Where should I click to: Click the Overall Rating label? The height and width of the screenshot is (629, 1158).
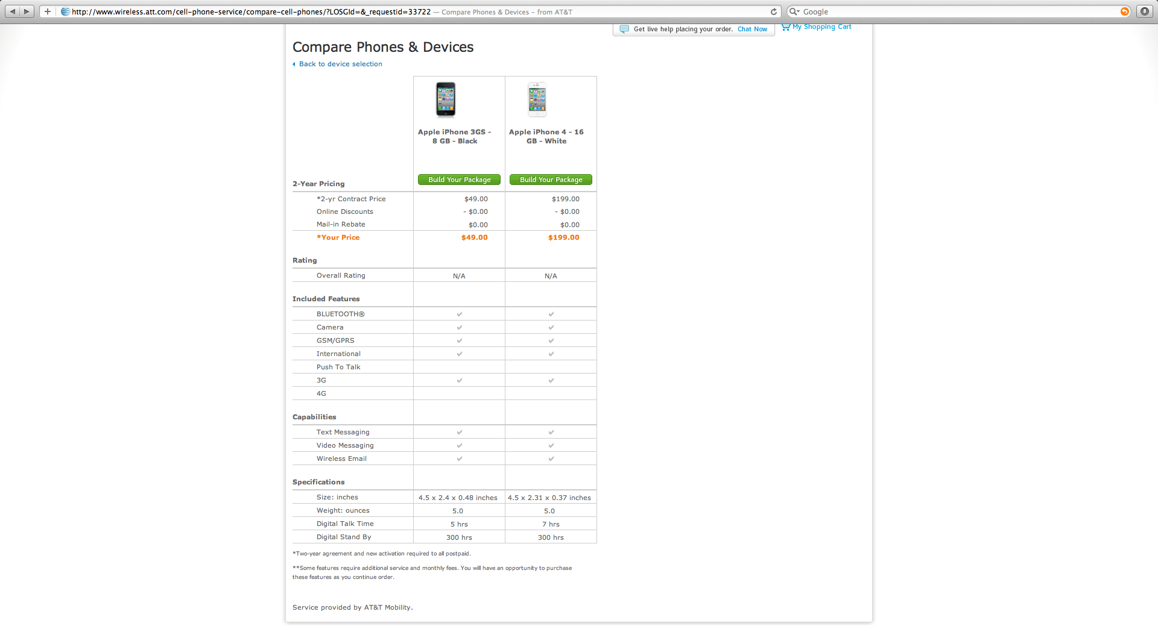point(341,275)
